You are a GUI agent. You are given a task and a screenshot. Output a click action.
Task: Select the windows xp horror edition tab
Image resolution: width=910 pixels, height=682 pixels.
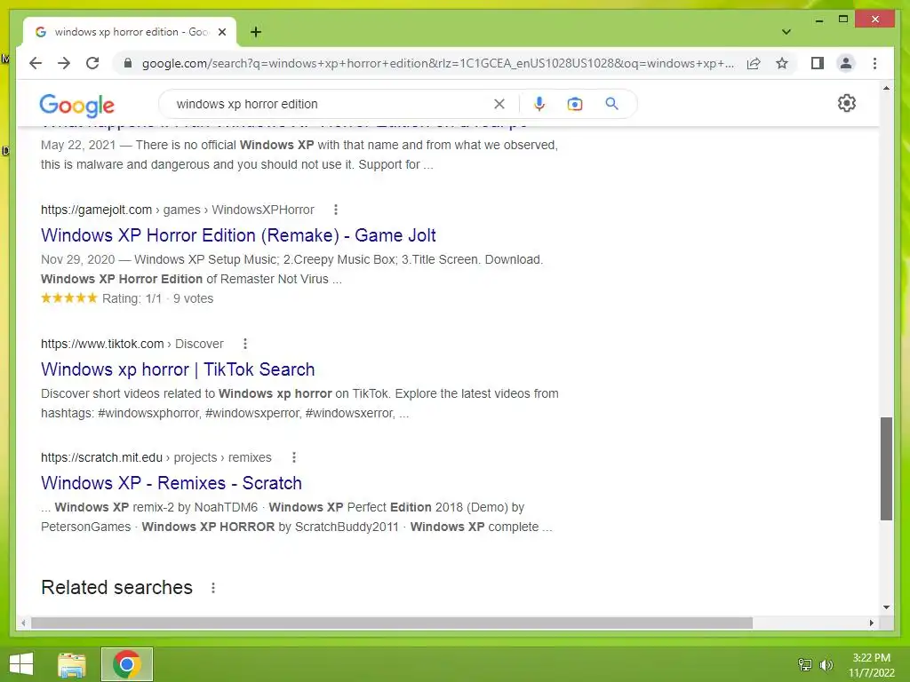click(x=131, y=32)
